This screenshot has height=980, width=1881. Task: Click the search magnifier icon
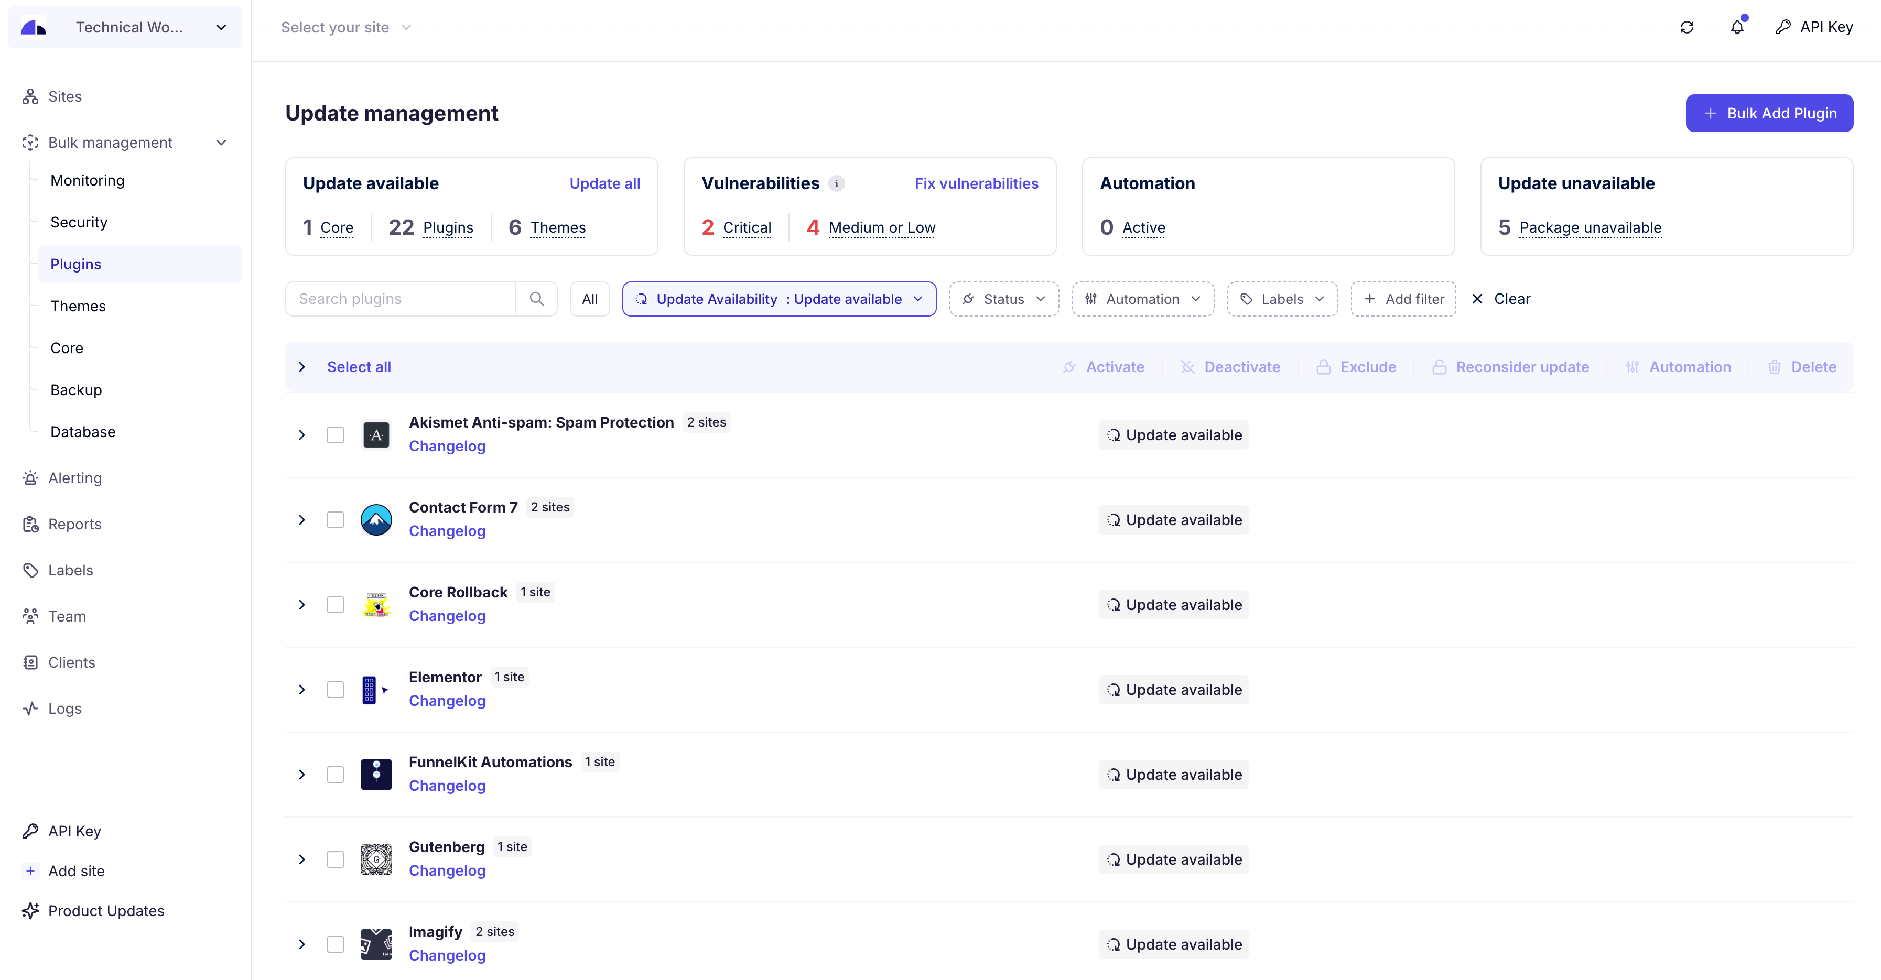pyautogui.click(x=537, y=298)
